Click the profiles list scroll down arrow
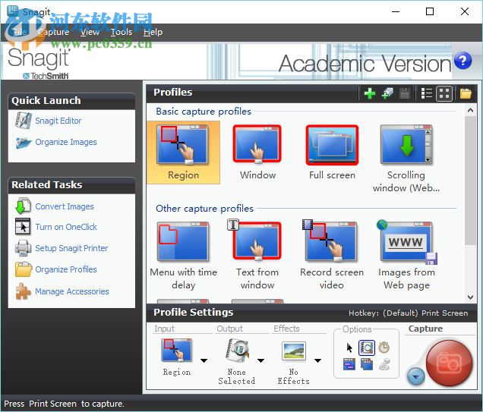Viewport: 483px width, 412px height. (x=470, y=297)
